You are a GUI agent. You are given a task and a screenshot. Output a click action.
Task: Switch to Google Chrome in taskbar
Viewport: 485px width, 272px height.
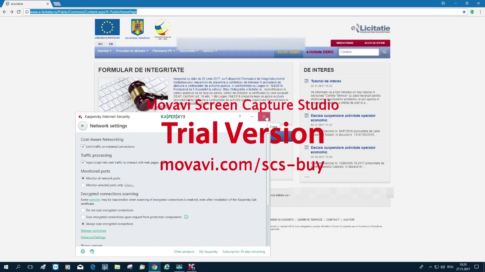154,267
